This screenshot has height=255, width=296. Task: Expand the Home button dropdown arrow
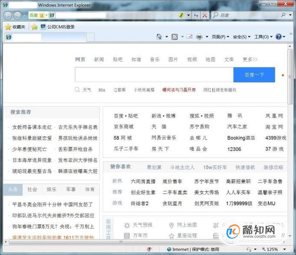pyautogui.click(x=167, y=36)
